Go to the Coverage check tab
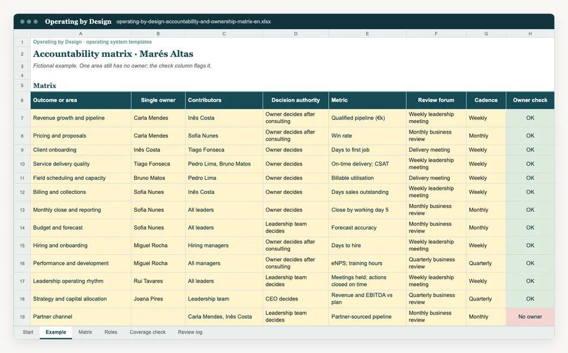Screen dimensions: 568x353 (147, 332)
